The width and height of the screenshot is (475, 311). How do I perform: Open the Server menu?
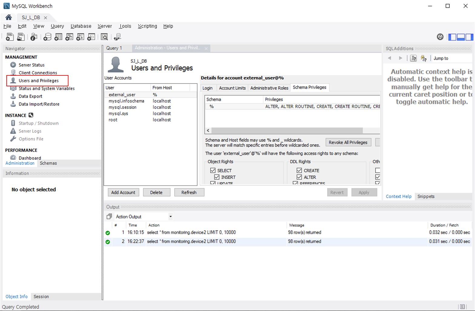tap(105, 26)
